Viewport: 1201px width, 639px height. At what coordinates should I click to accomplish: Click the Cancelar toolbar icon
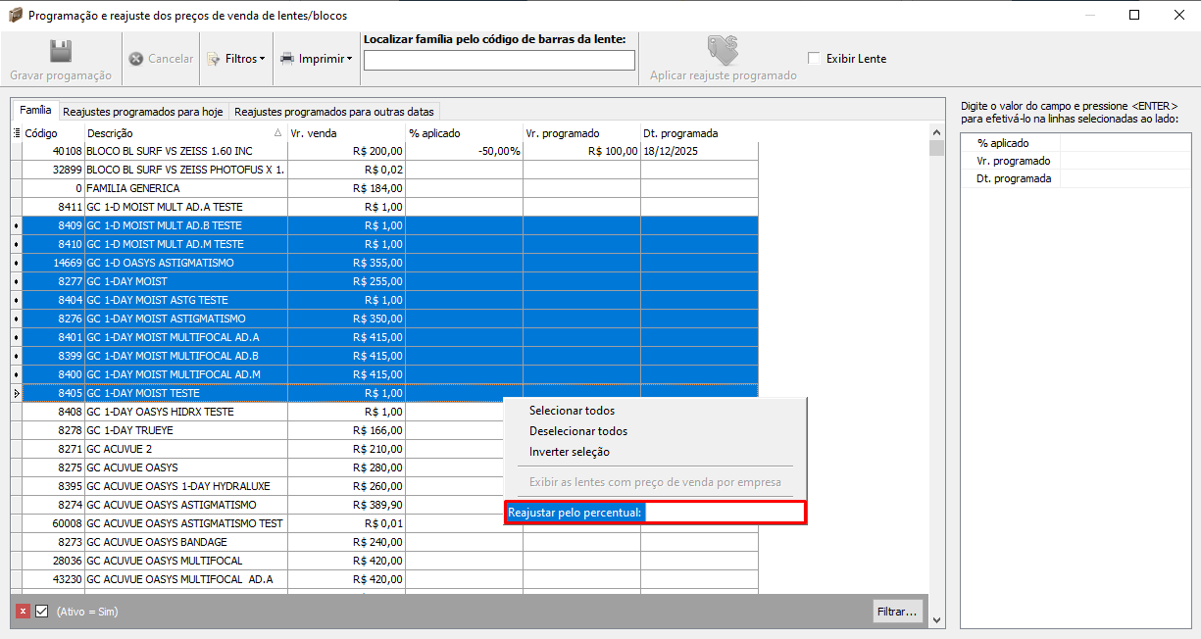point(136,59)
